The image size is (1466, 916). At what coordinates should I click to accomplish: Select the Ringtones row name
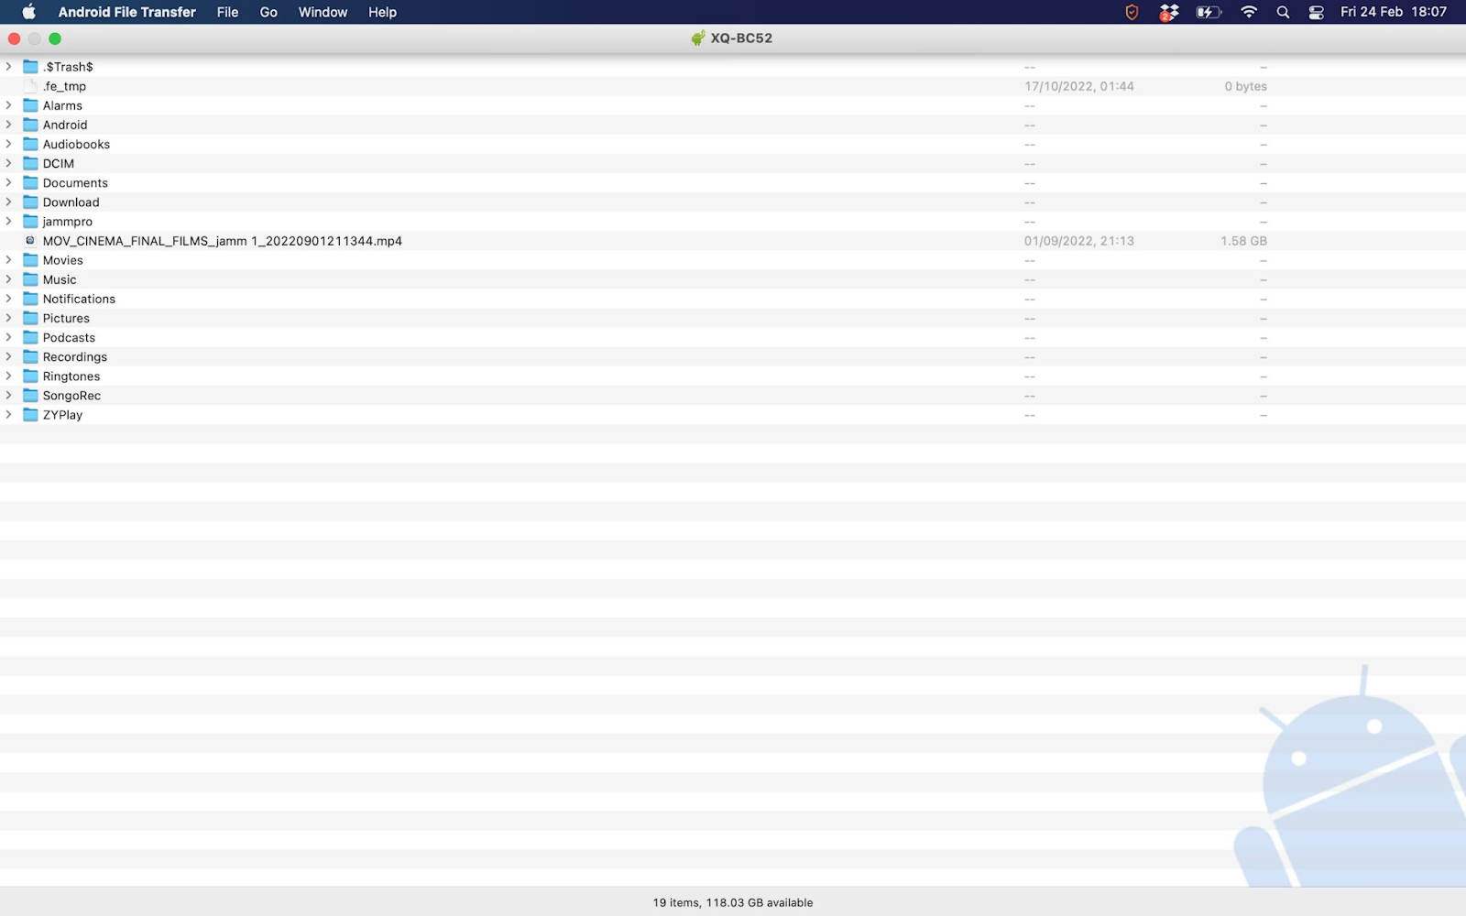(71, 376)
